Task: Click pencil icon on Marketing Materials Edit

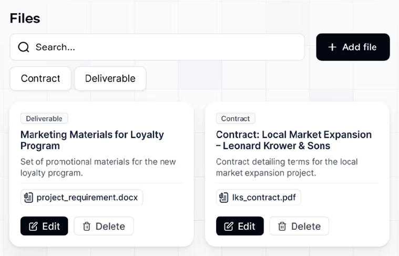Action: pos(33,226)
